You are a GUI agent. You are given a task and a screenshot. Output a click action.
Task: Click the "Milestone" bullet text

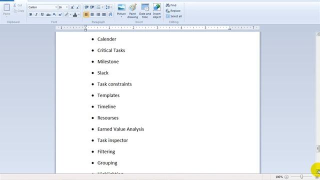tap(108, 61)
